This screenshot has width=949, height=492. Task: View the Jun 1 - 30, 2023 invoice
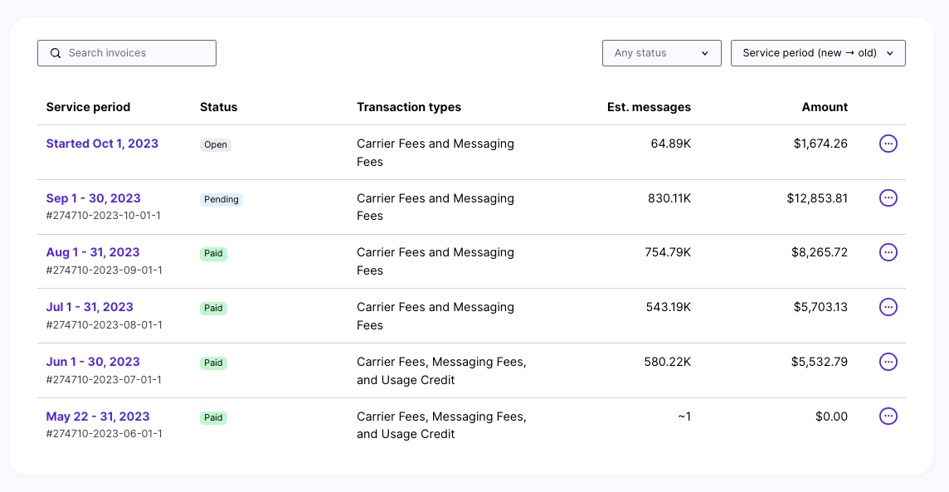(93, 362)
